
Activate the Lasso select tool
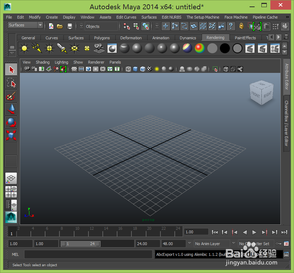click(11, 83)
